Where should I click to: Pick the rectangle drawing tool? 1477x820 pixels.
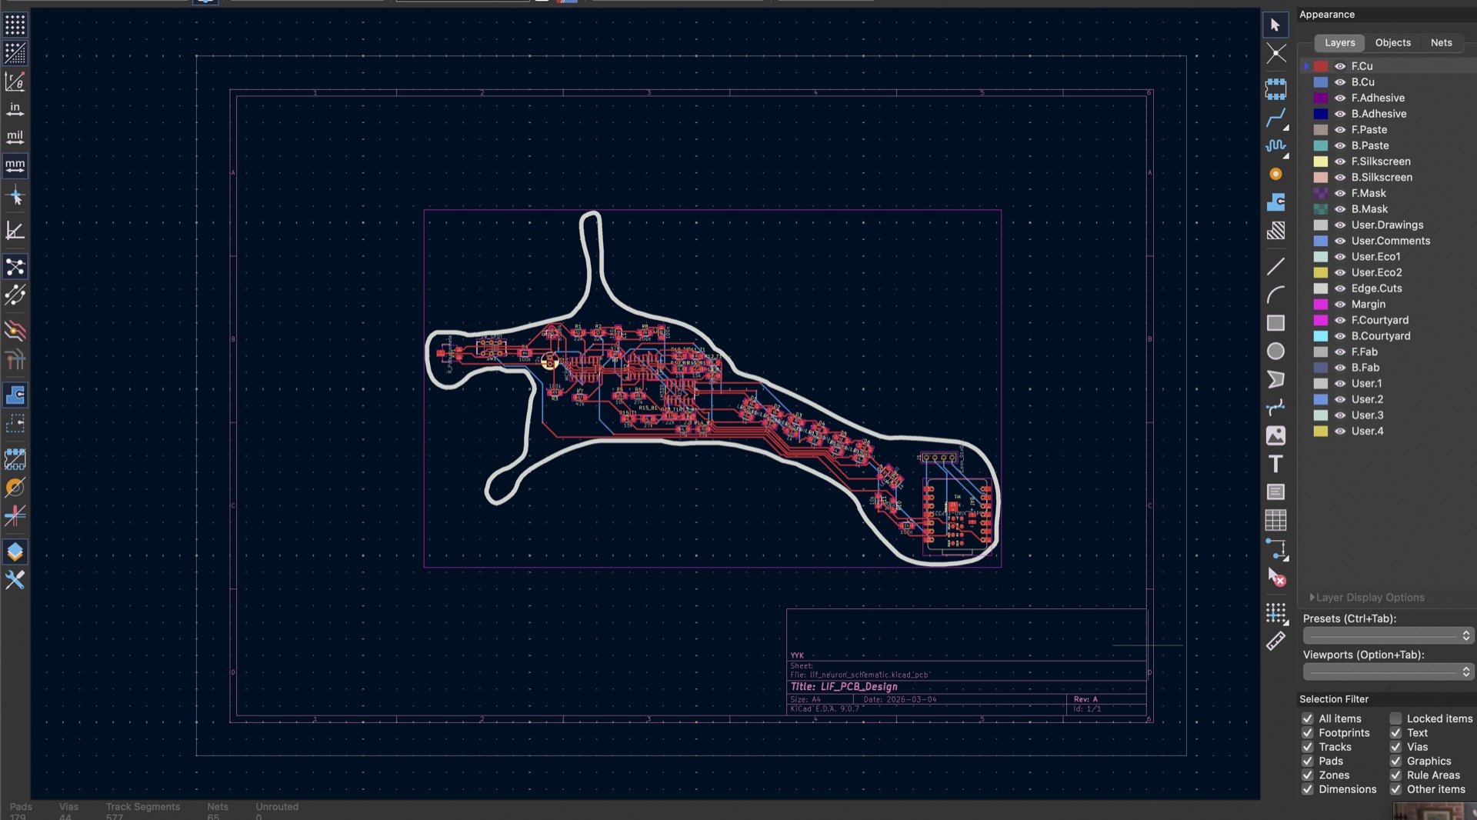tap(1276, 323)
